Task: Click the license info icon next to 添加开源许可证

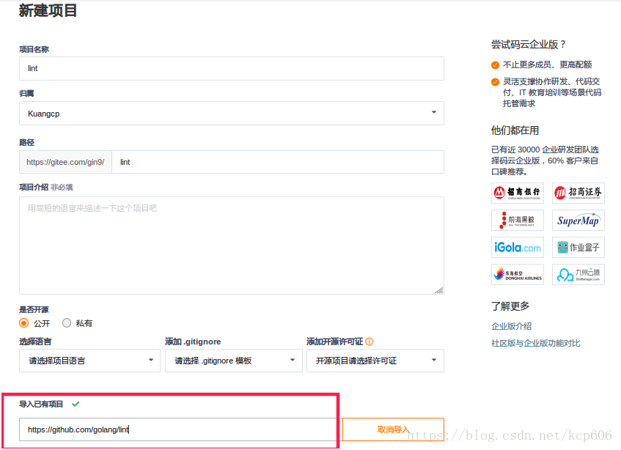Action: 369,342
